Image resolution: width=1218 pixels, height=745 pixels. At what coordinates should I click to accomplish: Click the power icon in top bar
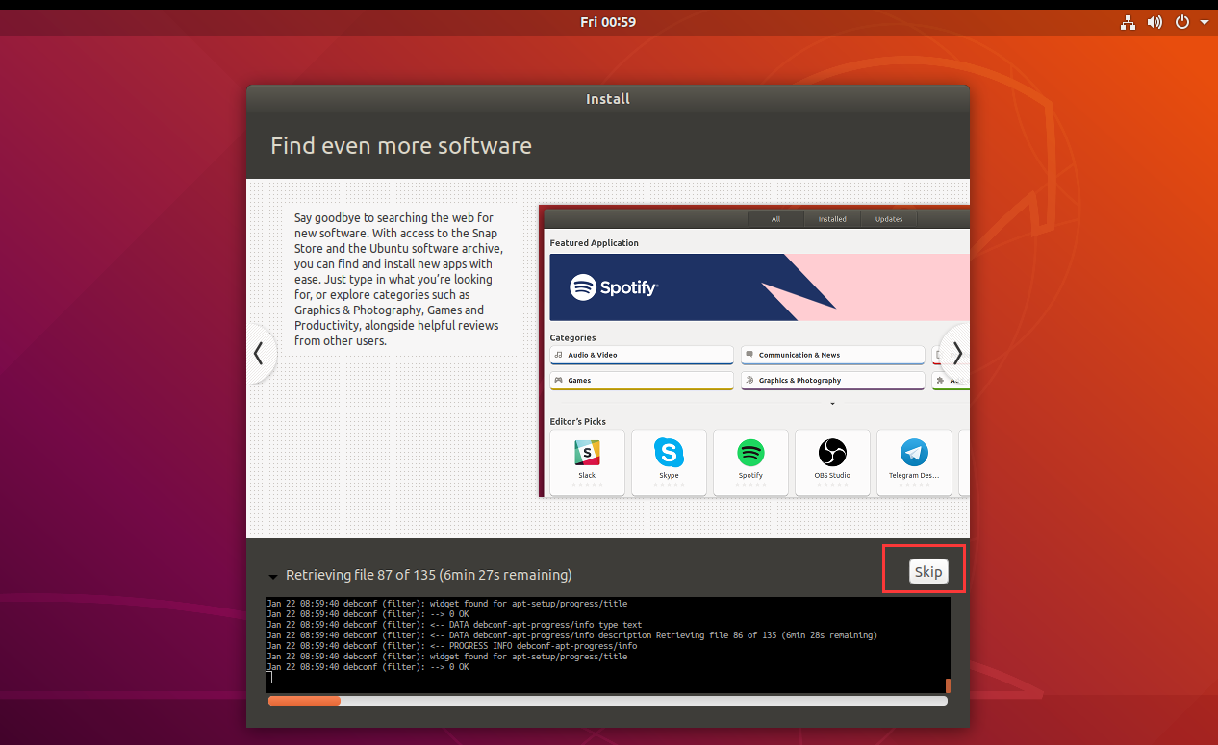coord(1182,22)
